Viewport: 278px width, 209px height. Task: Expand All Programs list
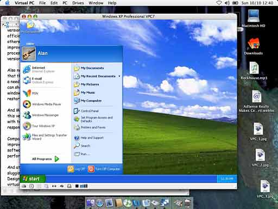point(46,159)
